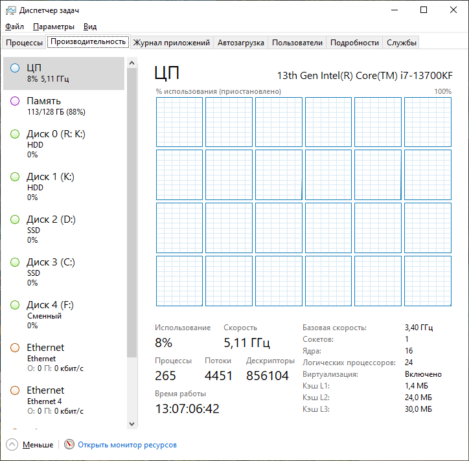Select Диск 1 (K:) entry
Image resolution: width=469 pixels, height=461 pixels.
(63, 187)
